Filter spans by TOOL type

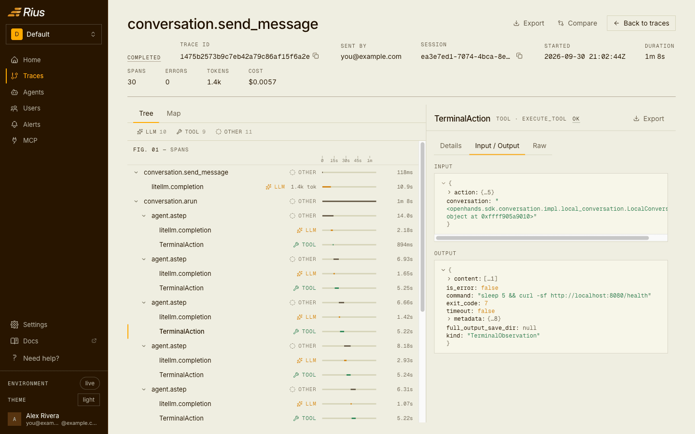[191, 132]
